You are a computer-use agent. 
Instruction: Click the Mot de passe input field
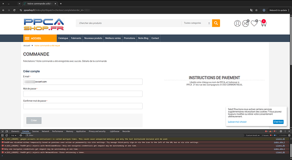(83, 94)
